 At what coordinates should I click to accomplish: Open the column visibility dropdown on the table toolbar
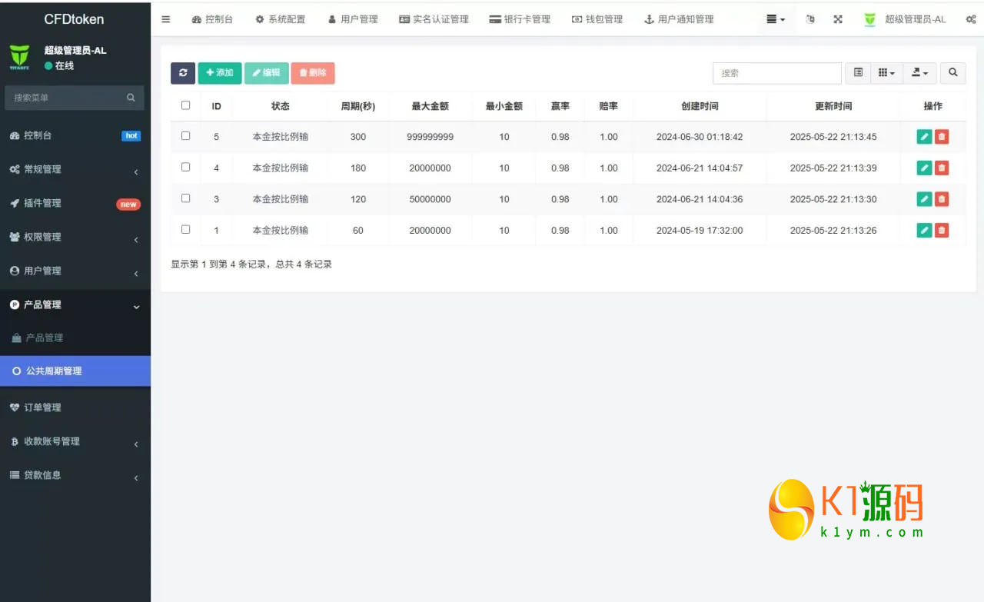click(886, 73)
